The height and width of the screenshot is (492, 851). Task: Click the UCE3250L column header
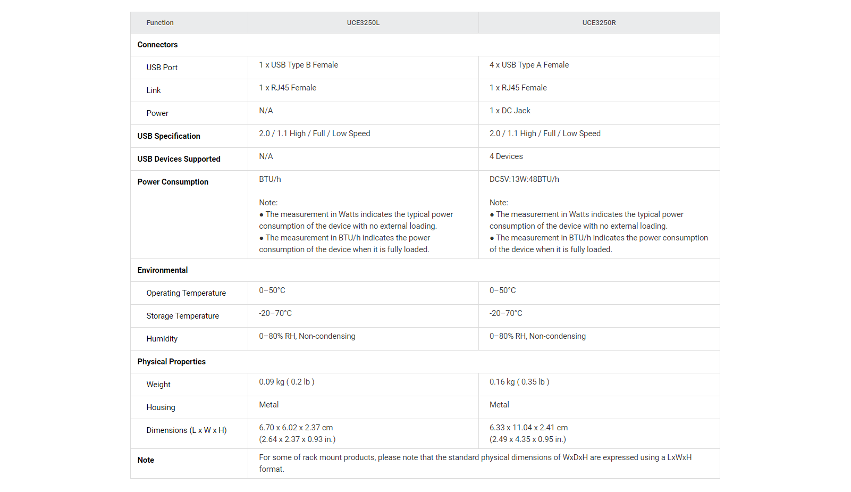click(x=363, y=23)
